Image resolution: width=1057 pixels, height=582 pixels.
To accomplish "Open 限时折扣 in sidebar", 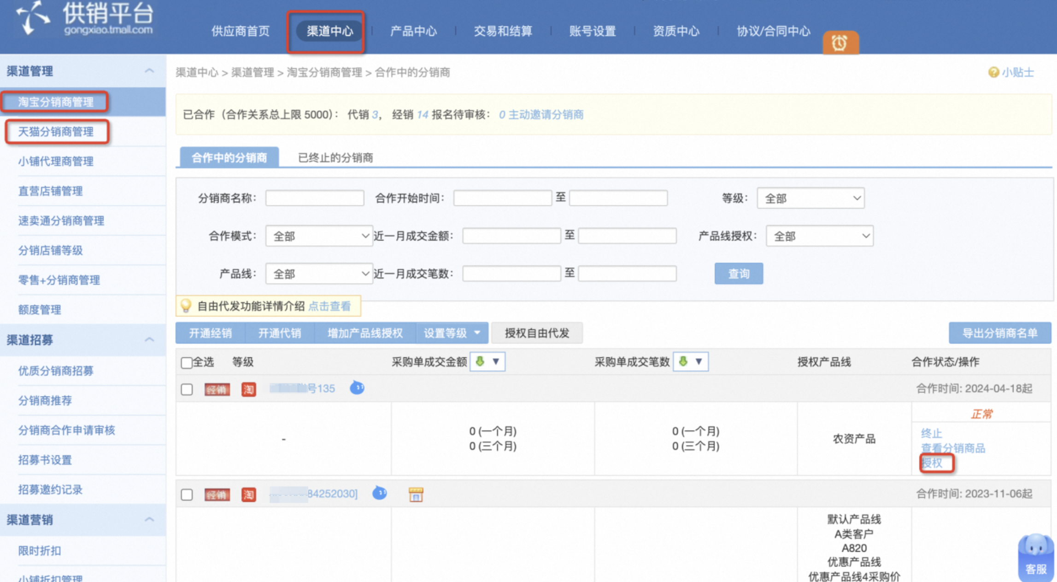I will (x=40, y=551).
